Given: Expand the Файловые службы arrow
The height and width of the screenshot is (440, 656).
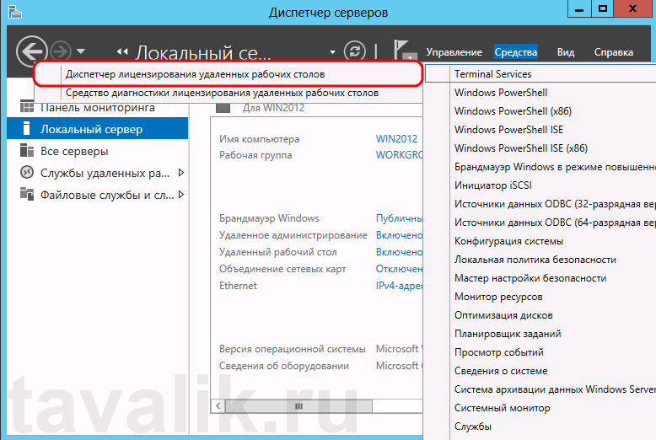Looking at the screenshot, I should click(x=180, y=195).
